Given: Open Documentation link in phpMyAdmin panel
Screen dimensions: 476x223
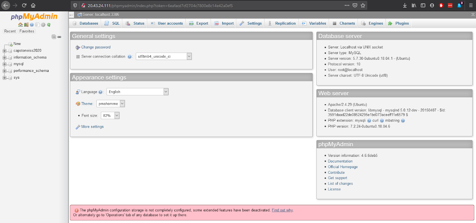Looking at the screenshot, I should pyautogui.click(x=340, y=161).
